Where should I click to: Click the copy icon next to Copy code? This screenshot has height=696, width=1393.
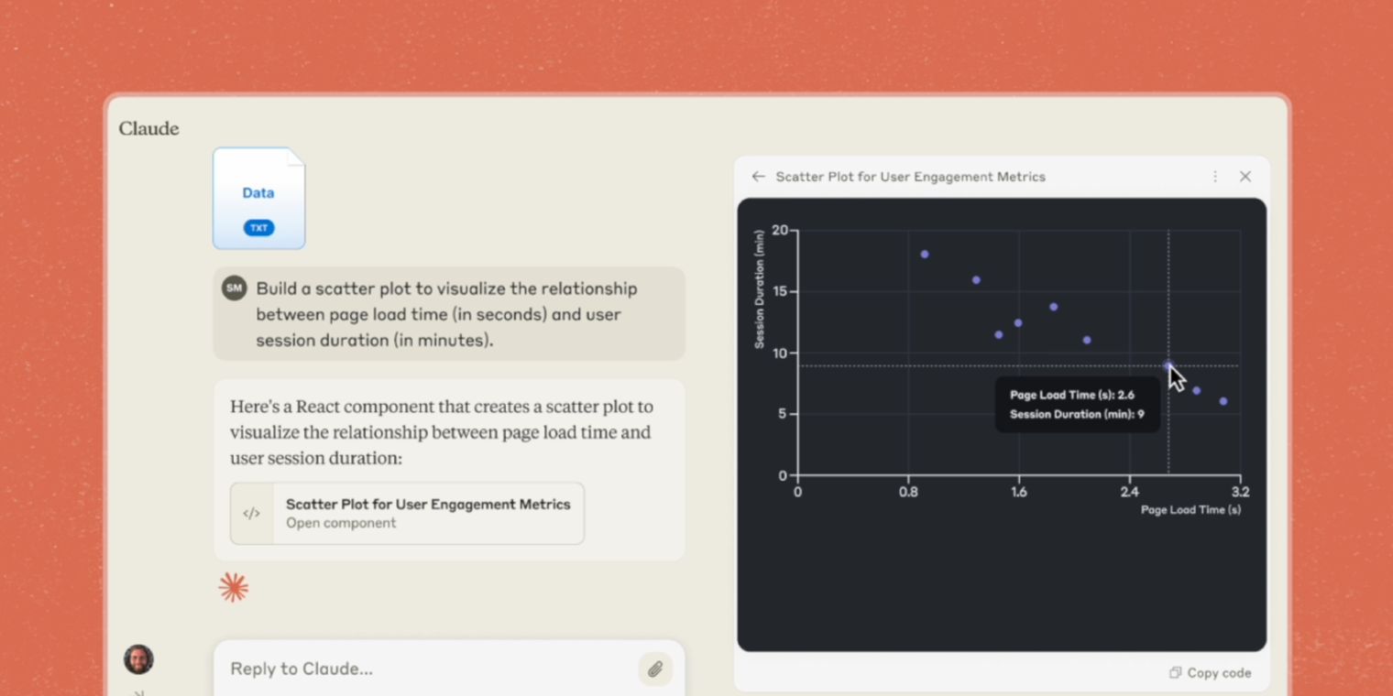click(x=1175, y=673)
